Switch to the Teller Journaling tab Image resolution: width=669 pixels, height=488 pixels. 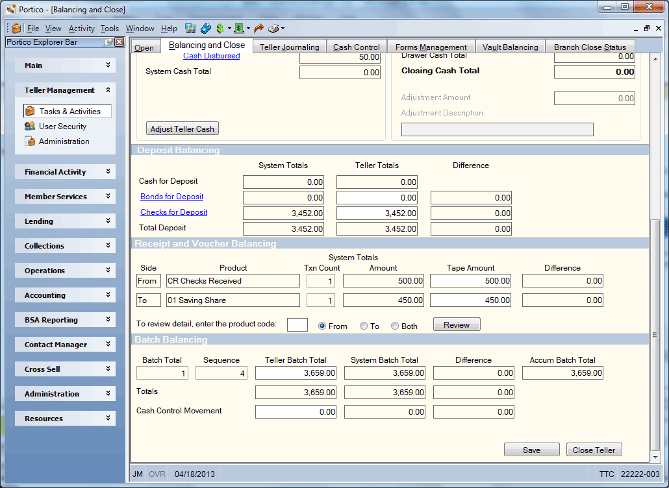(289, 47)
